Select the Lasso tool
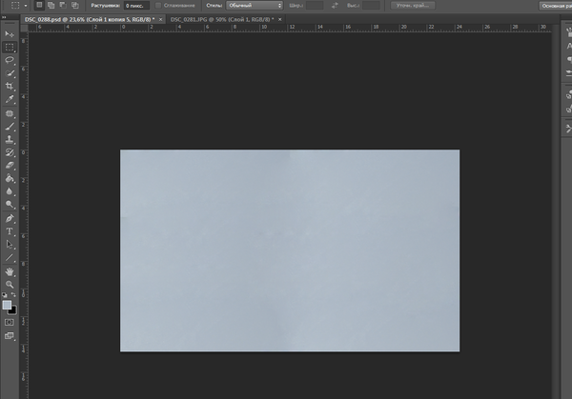The width and height of the screenshot is (572, 399). click(x=10, y=60)
